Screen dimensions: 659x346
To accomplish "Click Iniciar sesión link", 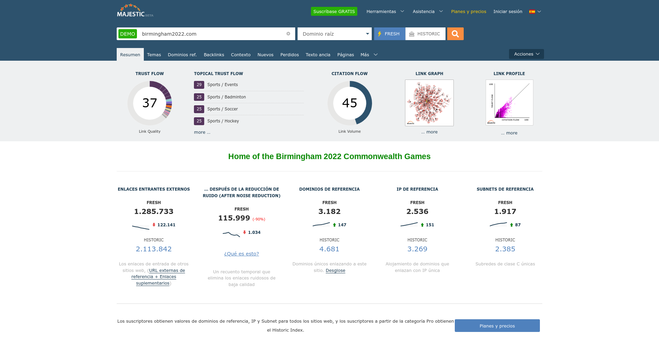I will (508, 12).
